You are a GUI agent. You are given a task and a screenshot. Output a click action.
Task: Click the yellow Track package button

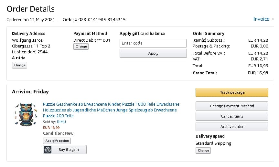(232, 92)
